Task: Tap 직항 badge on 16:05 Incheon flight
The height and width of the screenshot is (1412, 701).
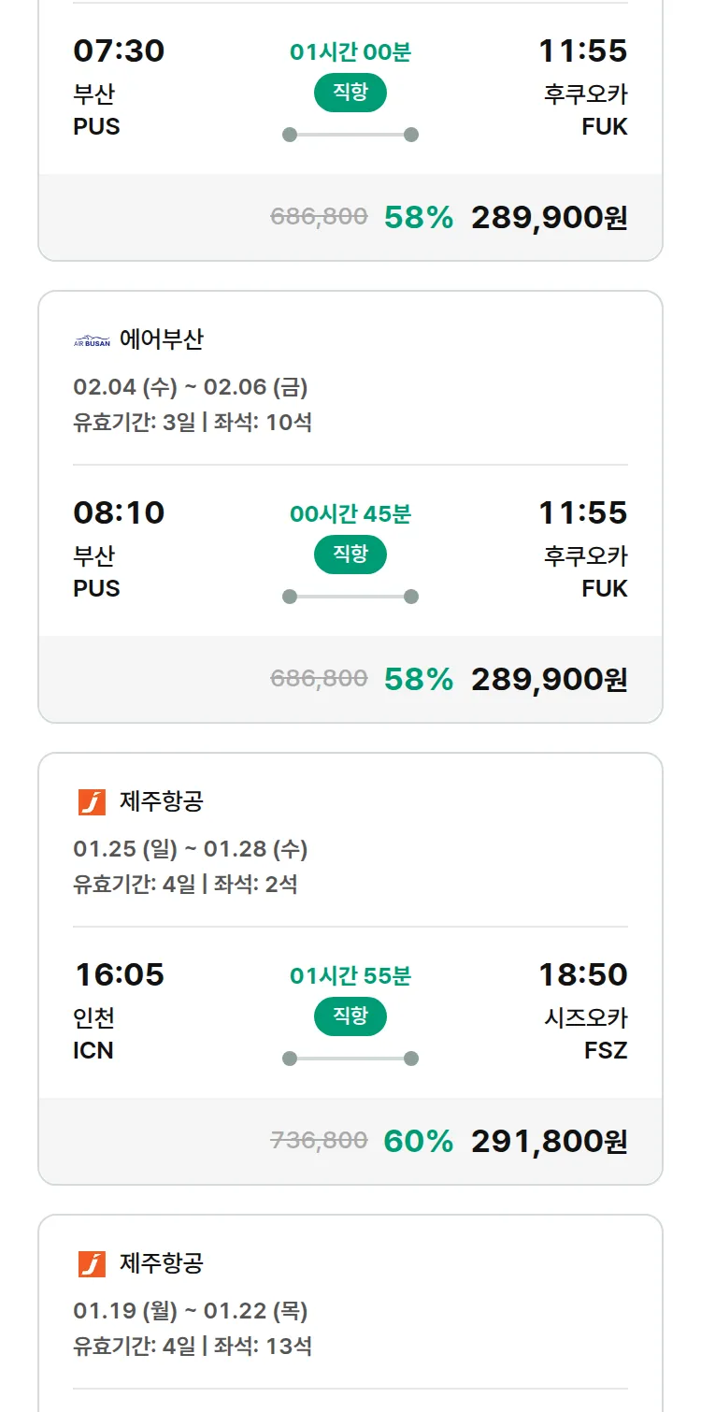Action: coord(350,1016)
